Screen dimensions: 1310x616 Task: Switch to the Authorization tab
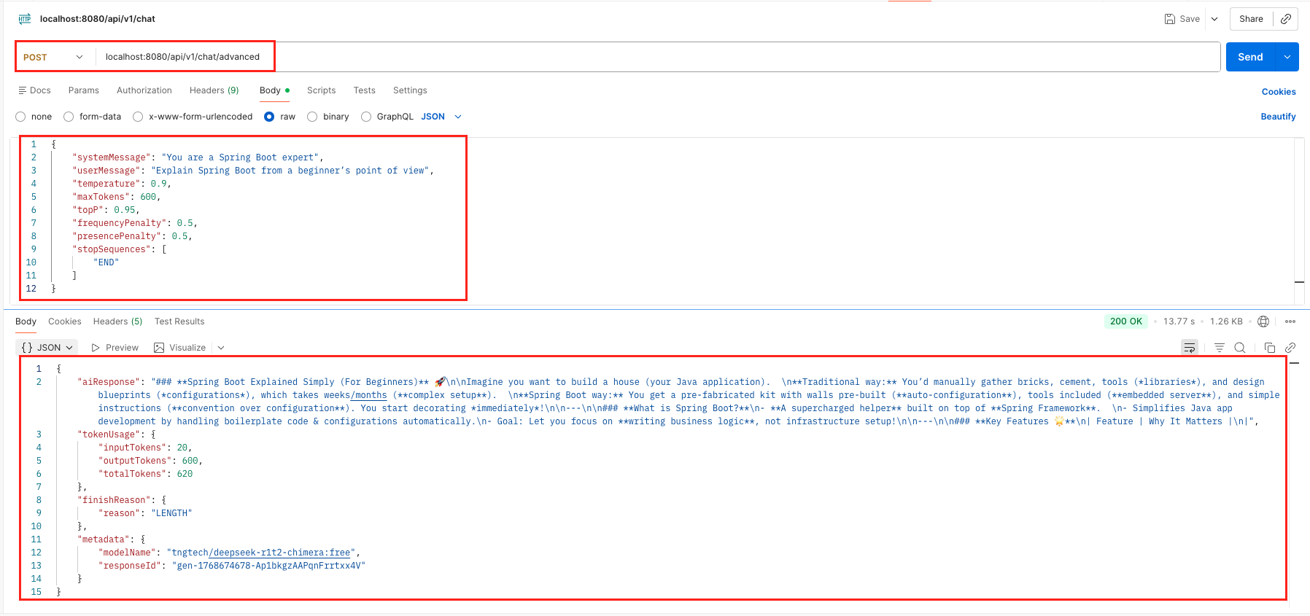[x=144, y=90]
